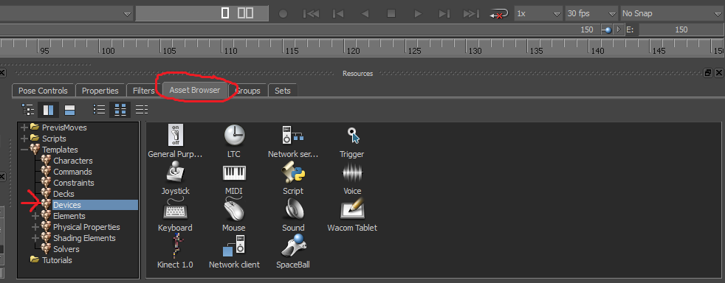Select the LTC clock device icon
725x283 pixels.
pos(235,136)
